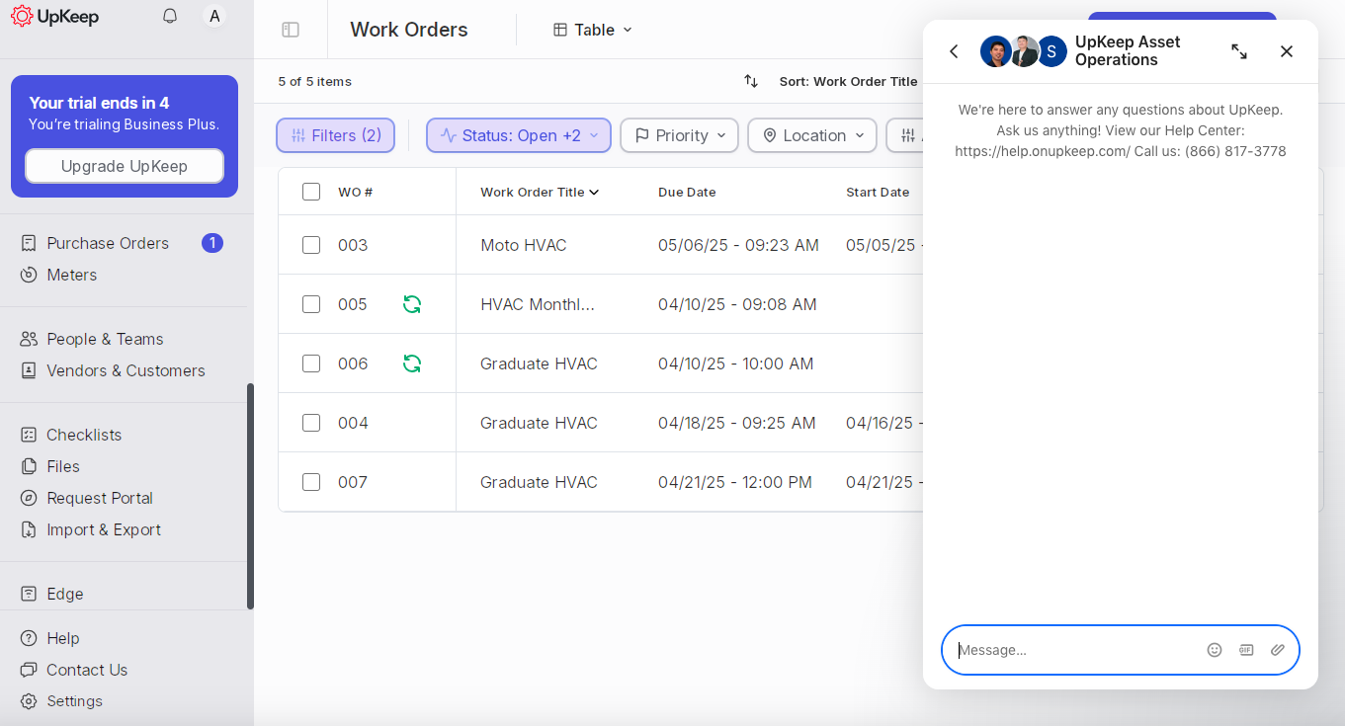Viewport: 1345px width, 726px height.
Task: Check the checkbox for work order 003
Action: pyautogui.click(x=311, y=245)
